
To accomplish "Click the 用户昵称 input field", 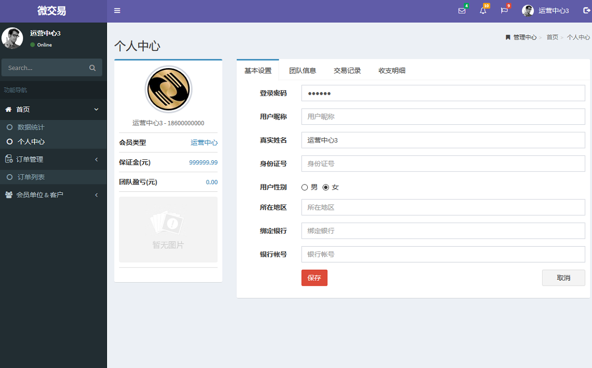I will click(x=443, y=116).
